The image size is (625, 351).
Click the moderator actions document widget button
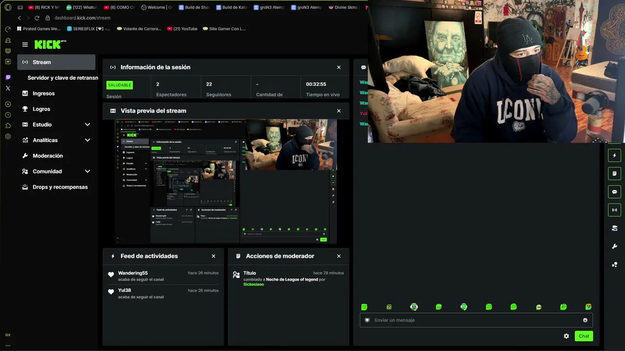(615, 174)
